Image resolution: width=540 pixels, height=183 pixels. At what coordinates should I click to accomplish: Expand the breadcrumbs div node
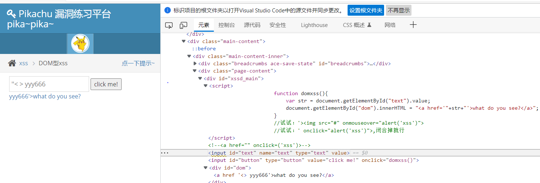[x=195, y=63]
